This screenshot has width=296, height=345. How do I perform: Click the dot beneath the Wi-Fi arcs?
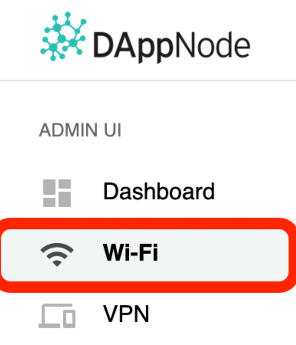(x=57, y=263)
